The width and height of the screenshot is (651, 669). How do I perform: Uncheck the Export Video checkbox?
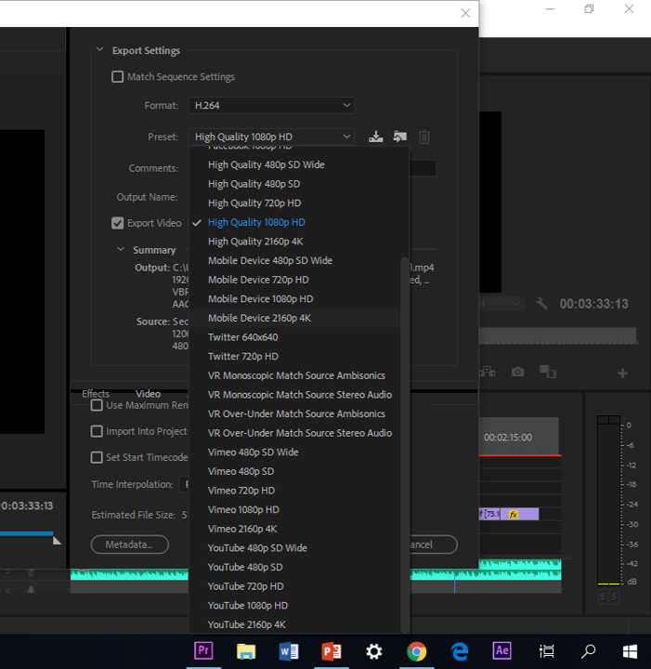117,223
